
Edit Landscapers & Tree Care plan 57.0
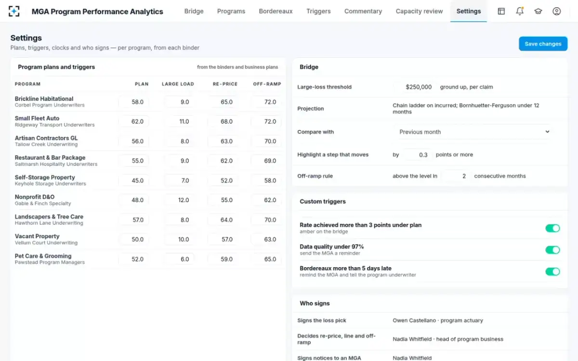[x=134, y=220]
